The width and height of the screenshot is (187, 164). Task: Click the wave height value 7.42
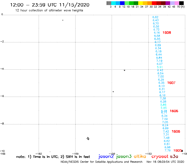166,131
